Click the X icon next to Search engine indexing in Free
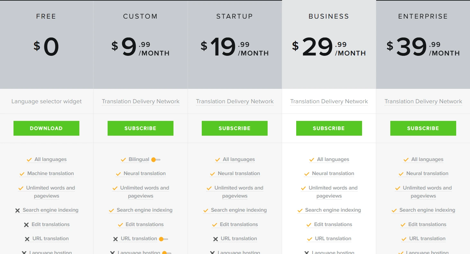 18,210
